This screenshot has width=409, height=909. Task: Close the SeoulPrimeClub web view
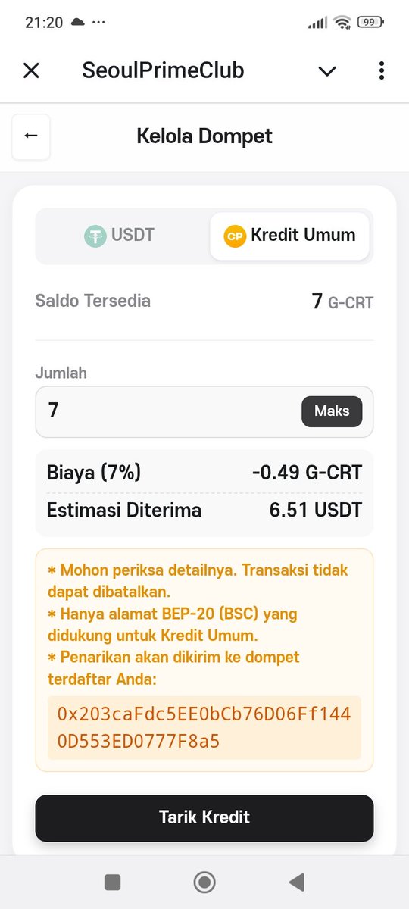tap(31, 71)
